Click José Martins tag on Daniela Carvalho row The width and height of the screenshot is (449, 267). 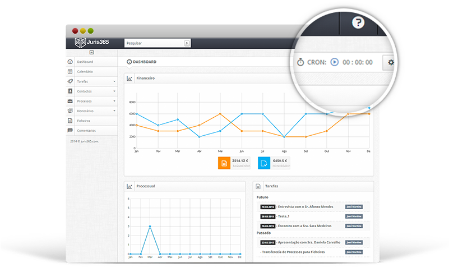[354, 242]
